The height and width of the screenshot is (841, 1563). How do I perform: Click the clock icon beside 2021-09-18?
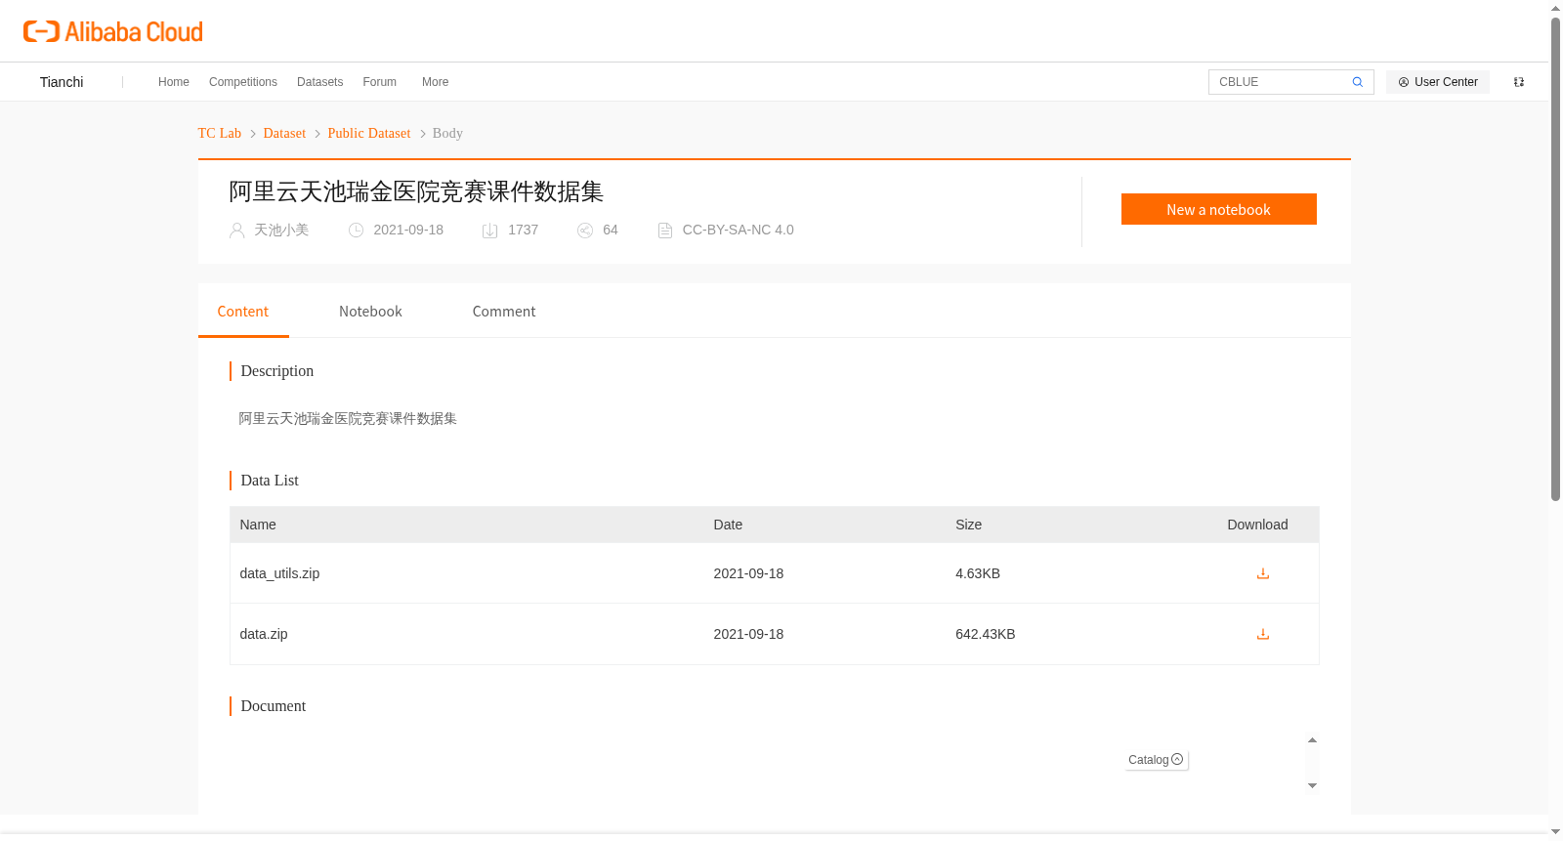tap(357, 231)
